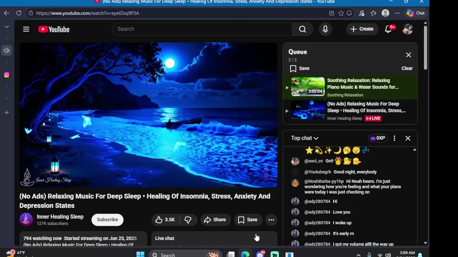Open the YouTube guide hamburger menu
This screenshot has width=458, height=257.
[x=26, y=29]
